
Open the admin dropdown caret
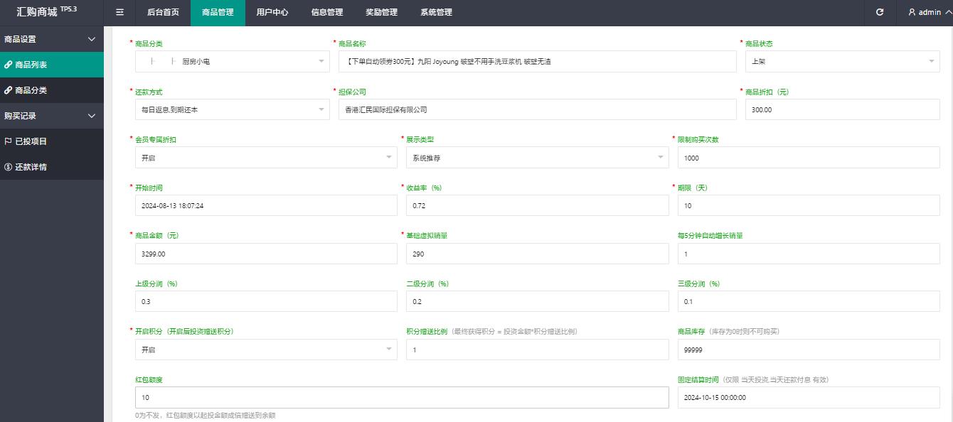[948, 12]
